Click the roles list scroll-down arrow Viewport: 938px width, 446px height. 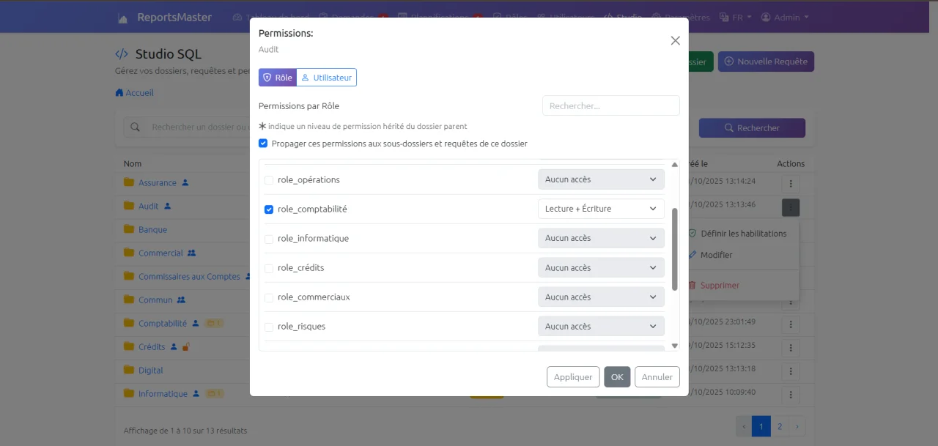tap(675, 346)
